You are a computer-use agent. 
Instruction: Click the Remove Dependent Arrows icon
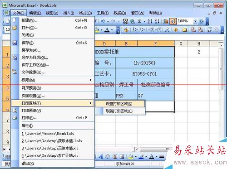point(158,30)
